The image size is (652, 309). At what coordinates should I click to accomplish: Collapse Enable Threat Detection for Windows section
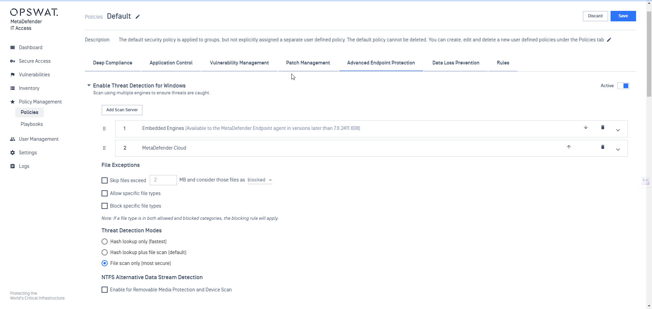point(89,85)
